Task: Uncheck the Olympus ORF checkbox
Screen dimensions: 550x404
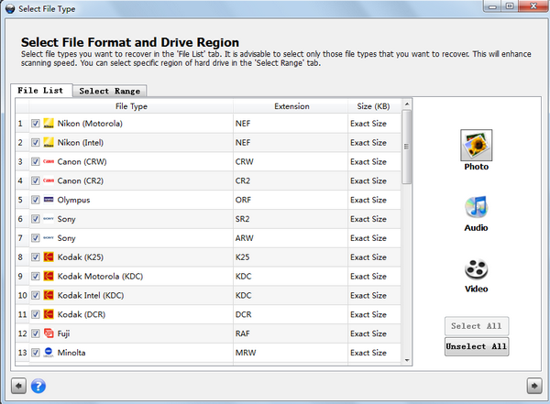Action: point(35,200)
